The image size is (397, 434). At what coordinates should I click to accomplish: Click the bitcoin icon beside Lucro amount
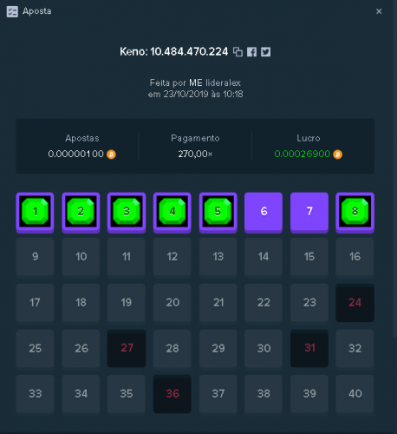click(337, 155)
